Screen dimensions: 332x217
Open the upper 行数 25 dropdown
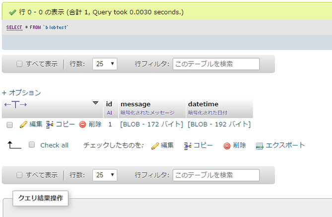105,64
